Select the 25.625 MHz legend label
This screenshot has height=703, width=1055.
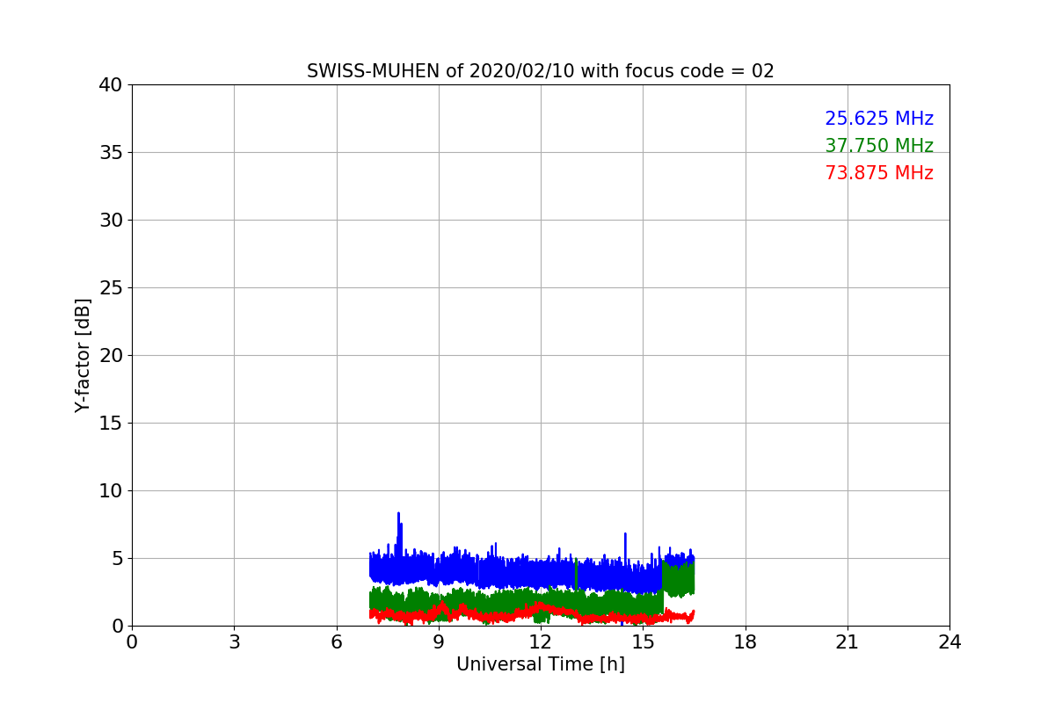click(x=879, y=119)
